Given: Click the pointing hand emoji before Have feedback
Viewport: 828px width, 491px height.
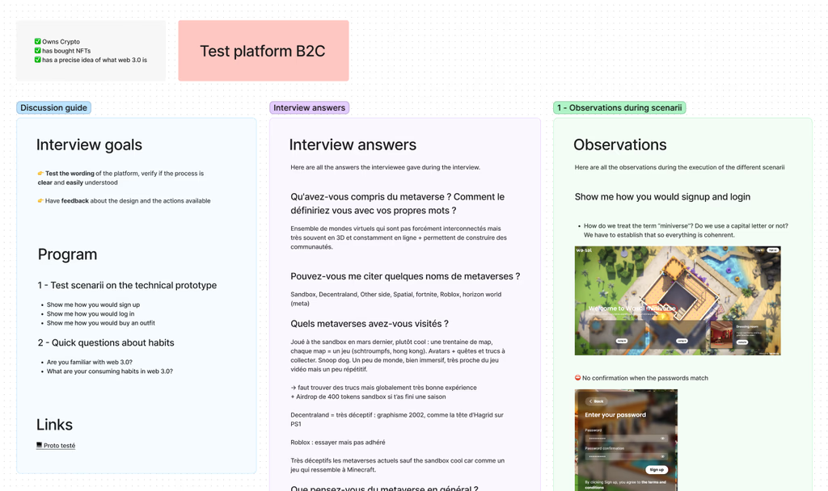Looking at the screenshot, I should coord(40,201).
